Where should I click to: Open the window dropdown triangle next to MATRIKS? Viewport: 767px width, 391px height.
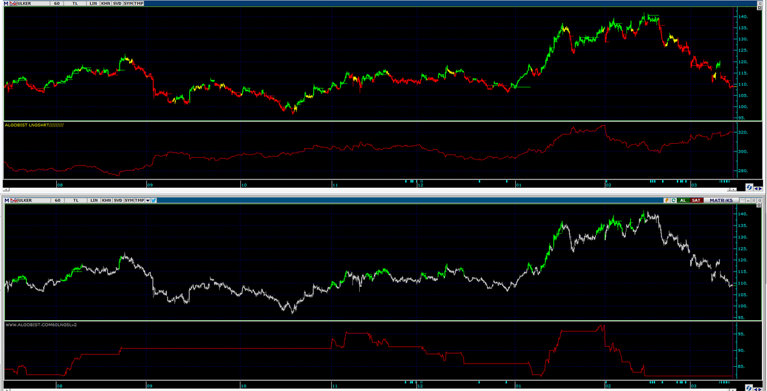click(x=743, y=200)
